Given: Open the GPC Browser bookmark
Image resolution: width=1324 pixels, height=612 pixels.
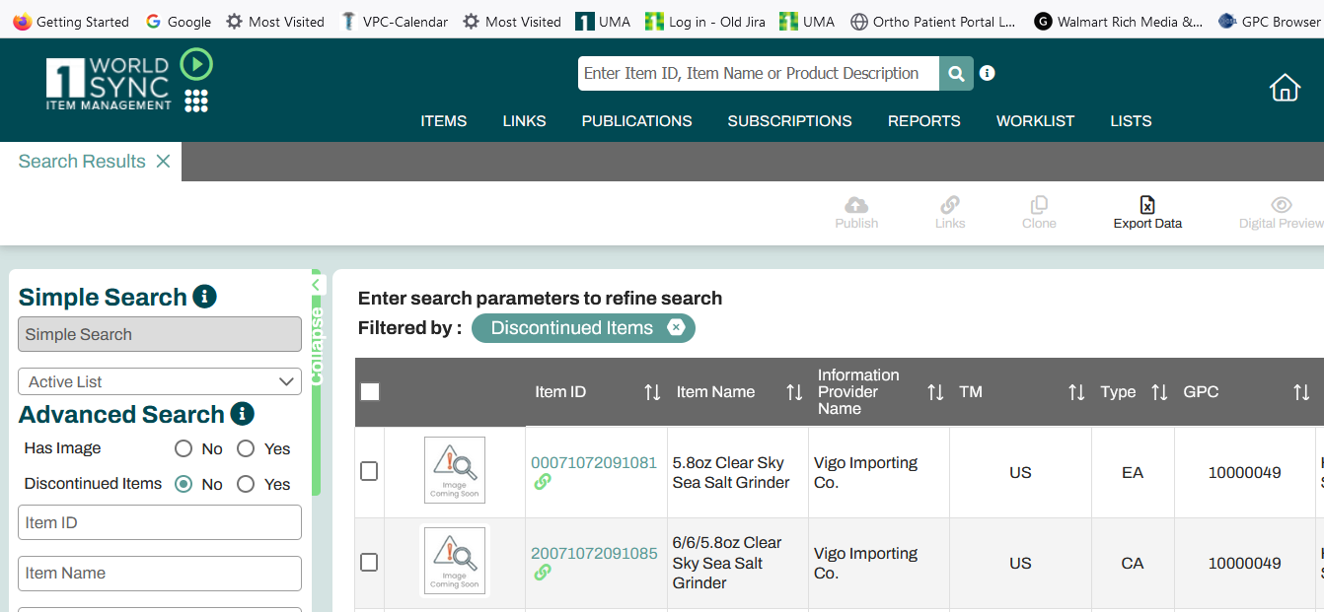Looking at the screenshot, I should (1269, 22).
